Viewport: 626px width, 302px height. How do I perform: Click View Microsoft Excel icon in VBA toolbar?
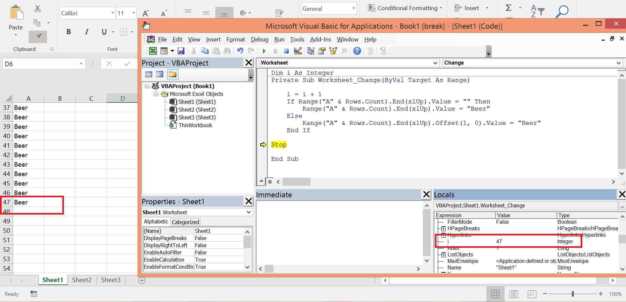153,51
